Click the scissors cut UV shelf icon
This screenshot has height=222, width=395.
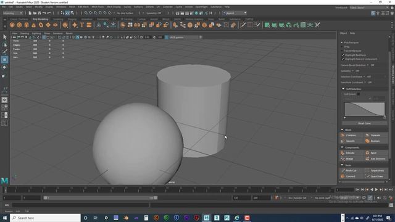[318, 25]
